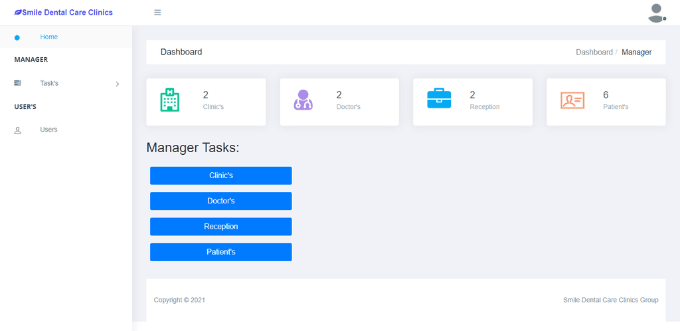Click the Manager Tasks: heading
The width and height of the screenshot is (680, 331).
pos(193,148)
